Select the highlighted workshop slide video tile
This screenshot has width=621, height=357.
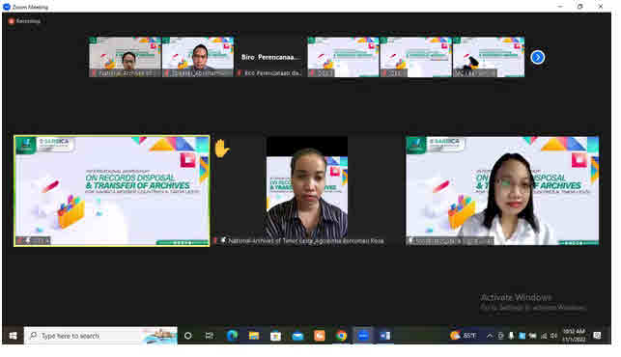(112, 191)
